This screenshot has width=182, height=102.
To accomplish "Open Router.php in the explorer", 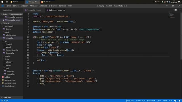I will [x=10, y=53].
